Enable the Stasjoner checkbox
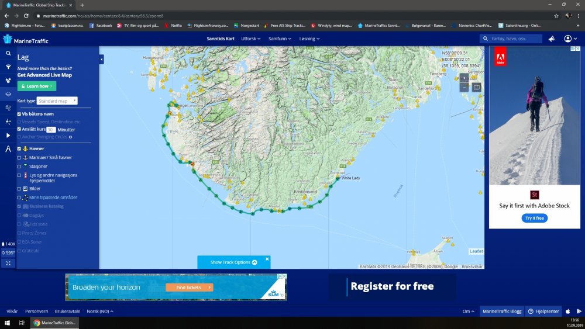The height and width of the screenshot is (329, 585). pos(19,167)
